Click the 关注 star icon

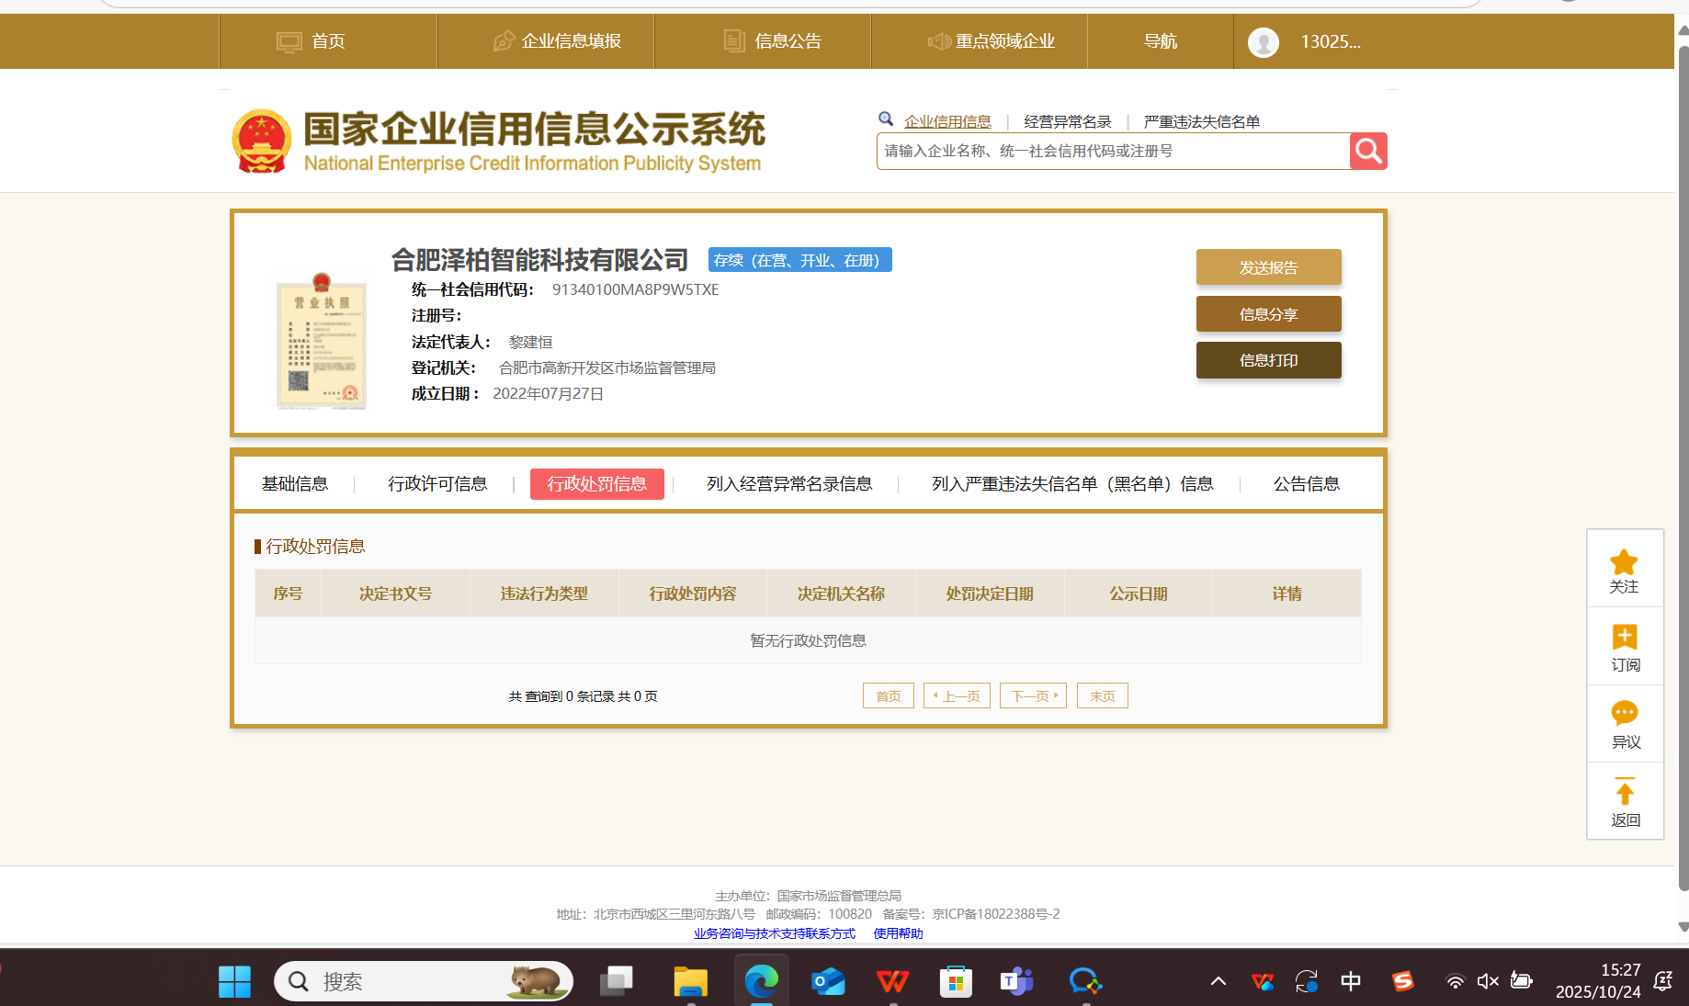pos(1624,562)
